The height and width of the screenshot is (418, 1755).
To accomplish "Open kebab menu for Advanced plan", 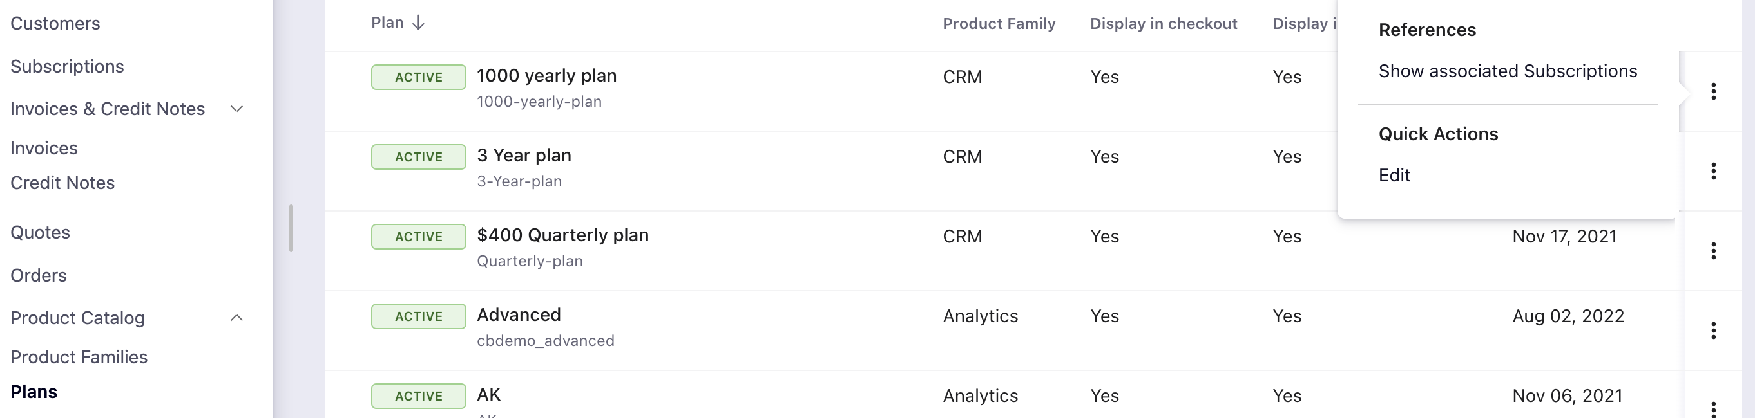I will [1712, 331].
